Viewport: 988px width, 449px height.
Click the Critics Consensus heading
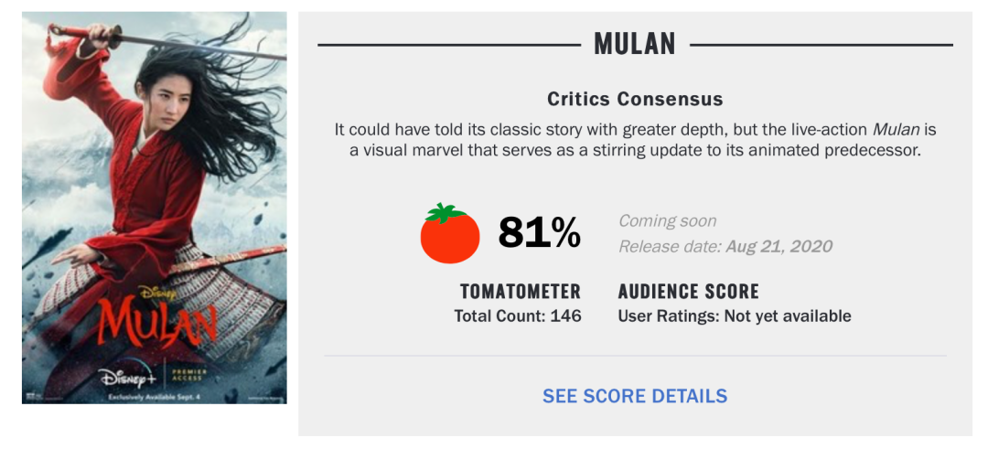click(635, 100)
